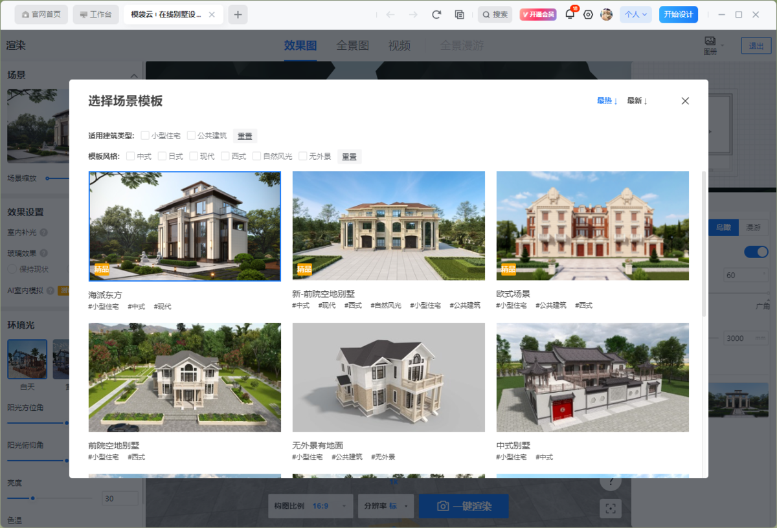Click the 亮度 brightness slider handle
The image size is (777, 528).
pos(32,498)
